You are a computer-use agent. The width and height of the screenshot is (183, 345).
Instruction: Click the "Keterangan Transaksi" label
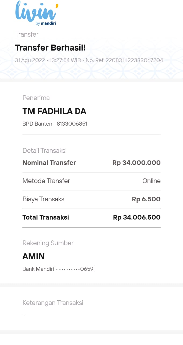pyautogui.click(x=53, y=303)
